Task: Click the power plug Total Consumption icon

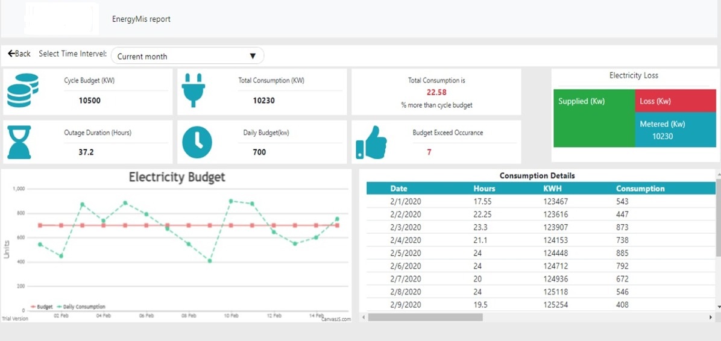Action: [194, 90]
